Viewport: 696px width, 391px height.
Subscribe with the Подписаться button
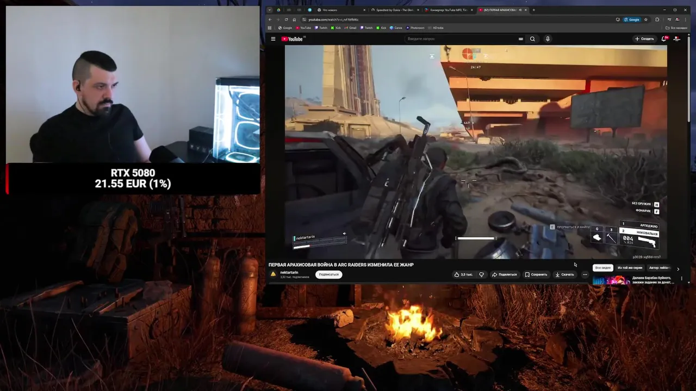click(328, 274)
